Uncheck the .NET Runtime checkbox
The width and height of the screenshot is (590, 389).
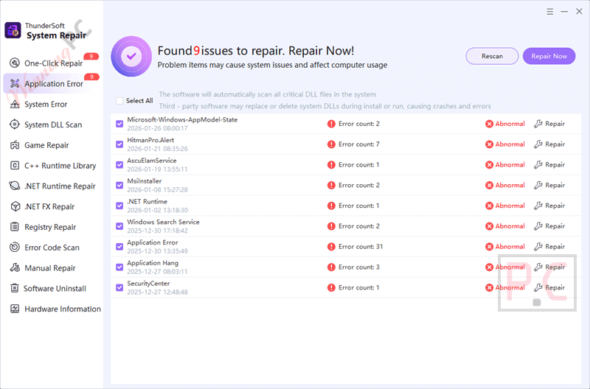click(119, 206)
